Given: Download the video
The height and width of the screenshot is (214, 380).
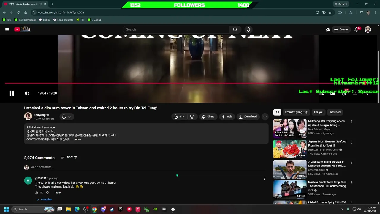Looking at the screenshot, I should 248,117.
